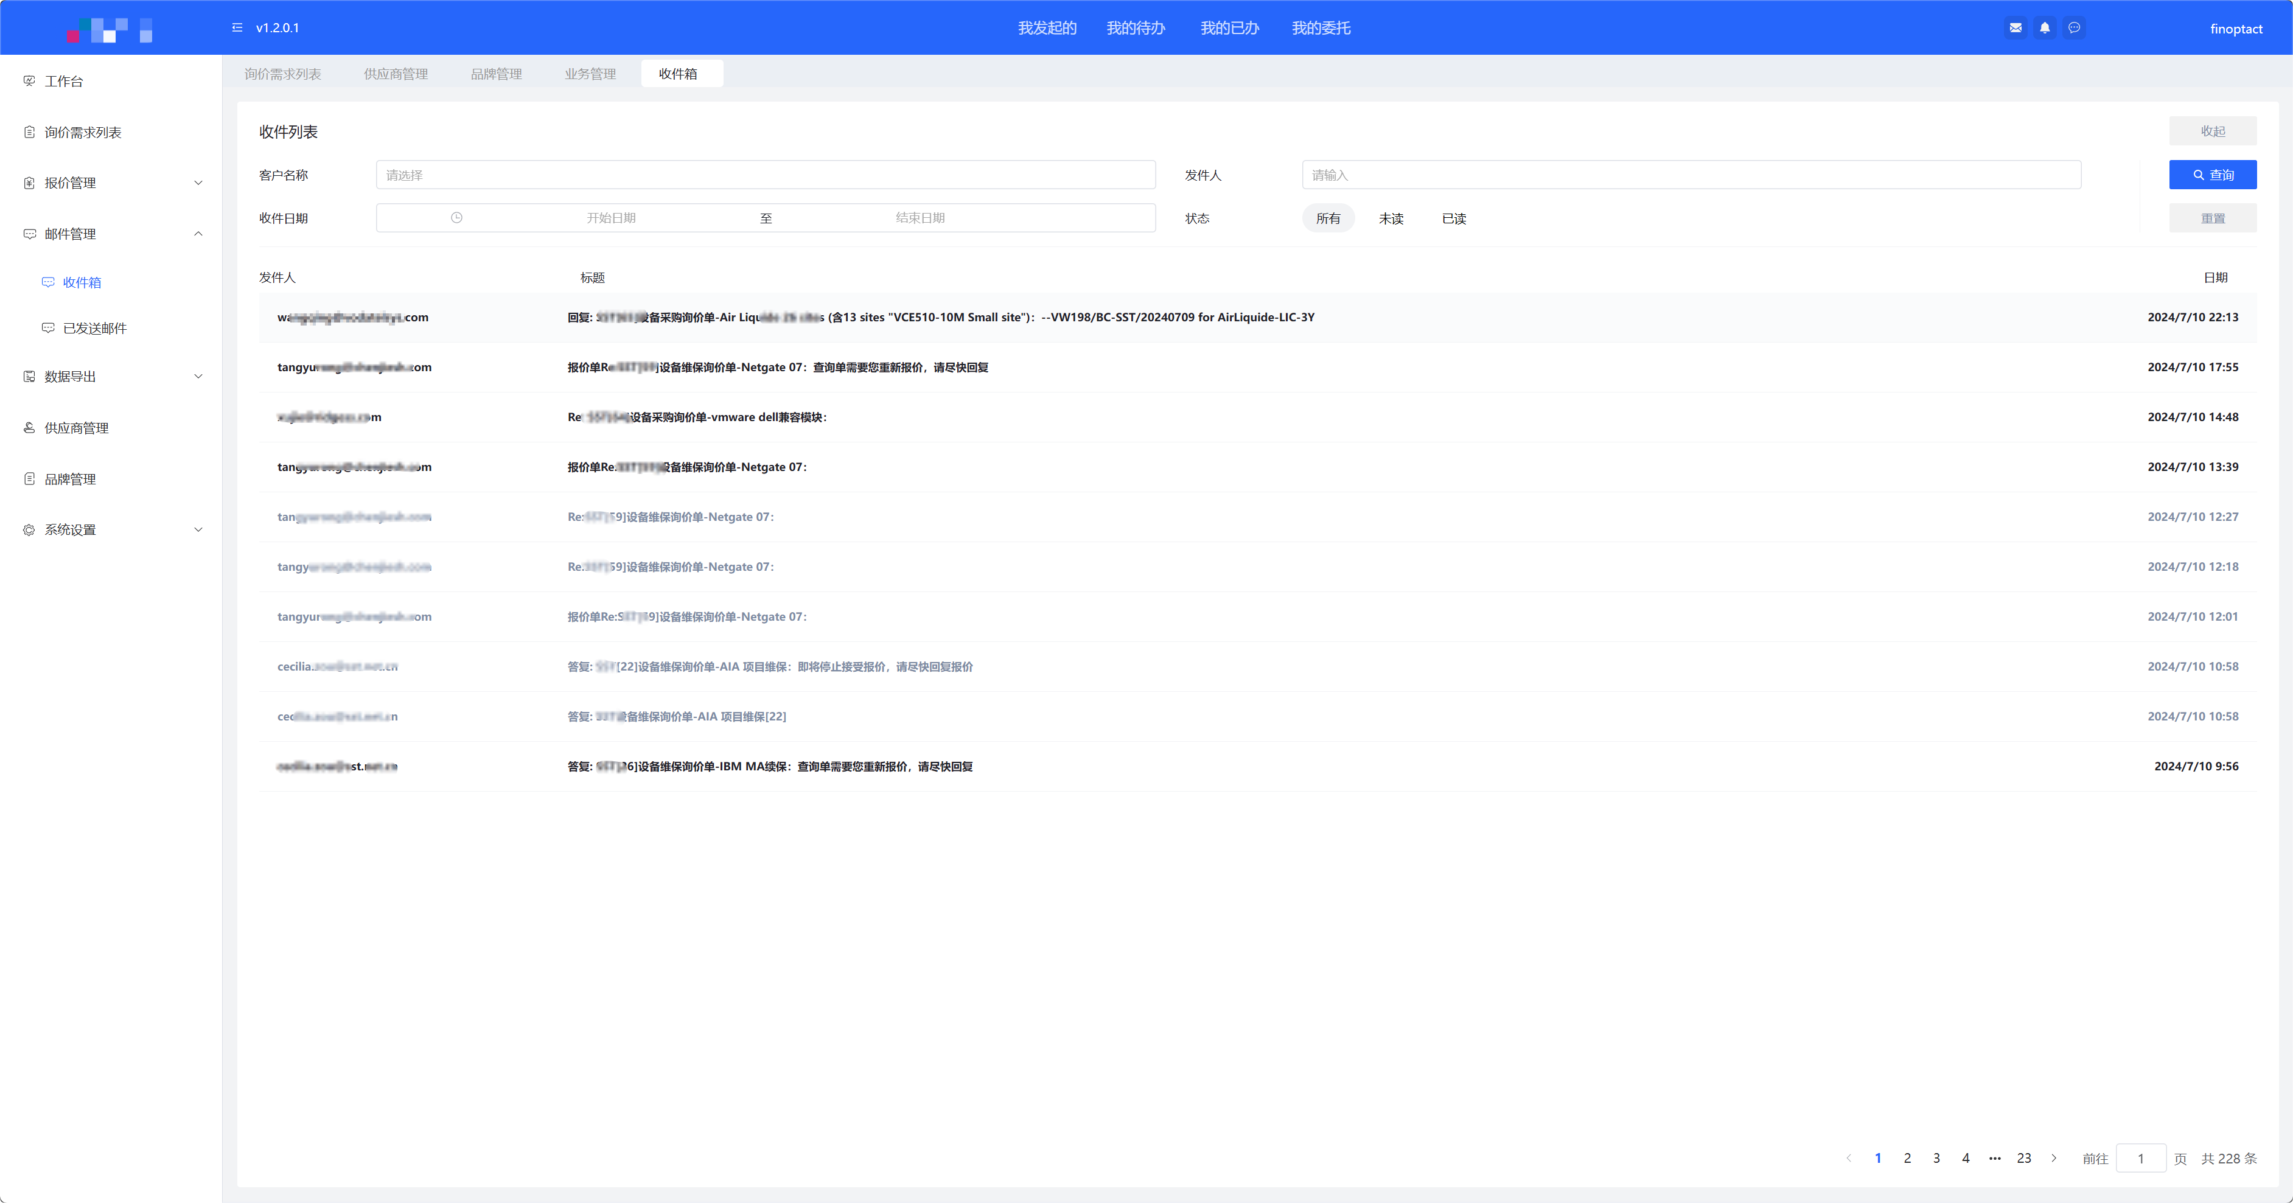
Task: Click the 已发送邮件 sidebar item
Action: click(x=94, y=329)
